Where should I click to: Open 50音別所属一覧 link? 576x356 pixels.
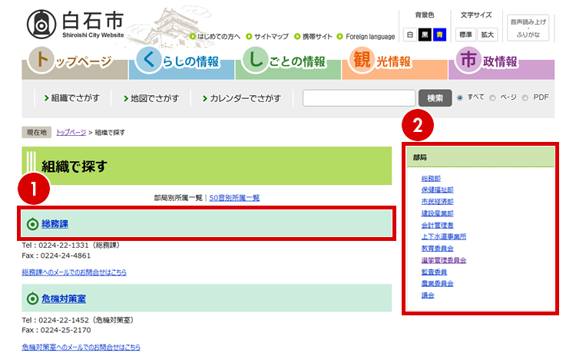(x=234, y=197)
